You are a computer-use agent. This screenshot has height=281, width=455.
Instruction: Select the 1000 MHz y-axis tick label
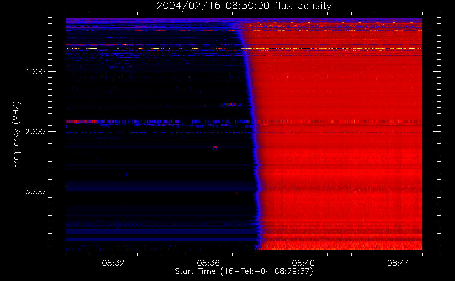[35, 72]
